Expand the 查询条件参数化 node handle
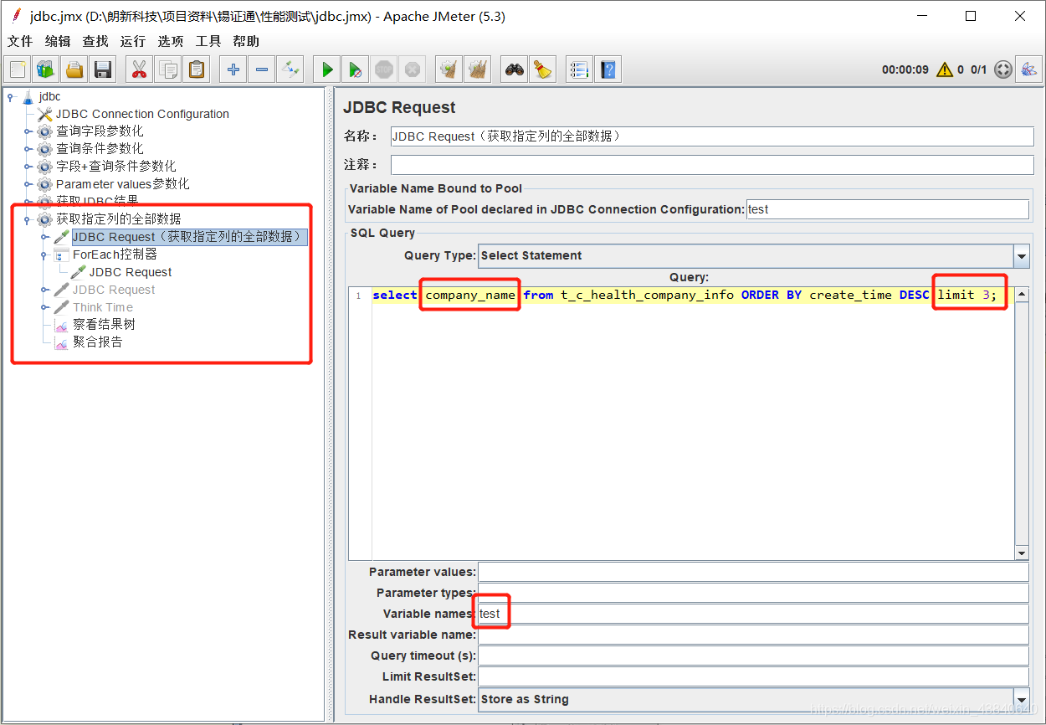 tap(28, 149)
